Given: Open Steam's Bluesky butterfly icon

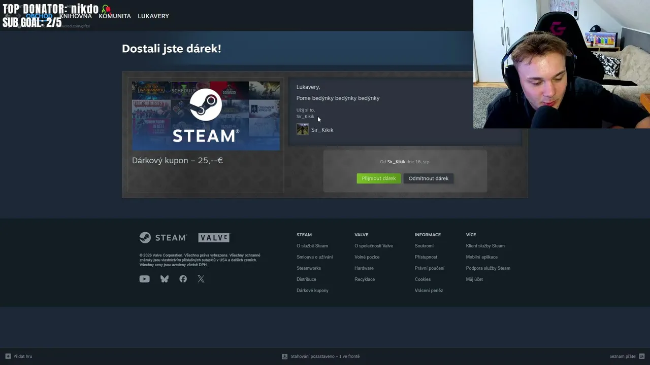Looking at the screenshot, I should (x=165, y=279).
